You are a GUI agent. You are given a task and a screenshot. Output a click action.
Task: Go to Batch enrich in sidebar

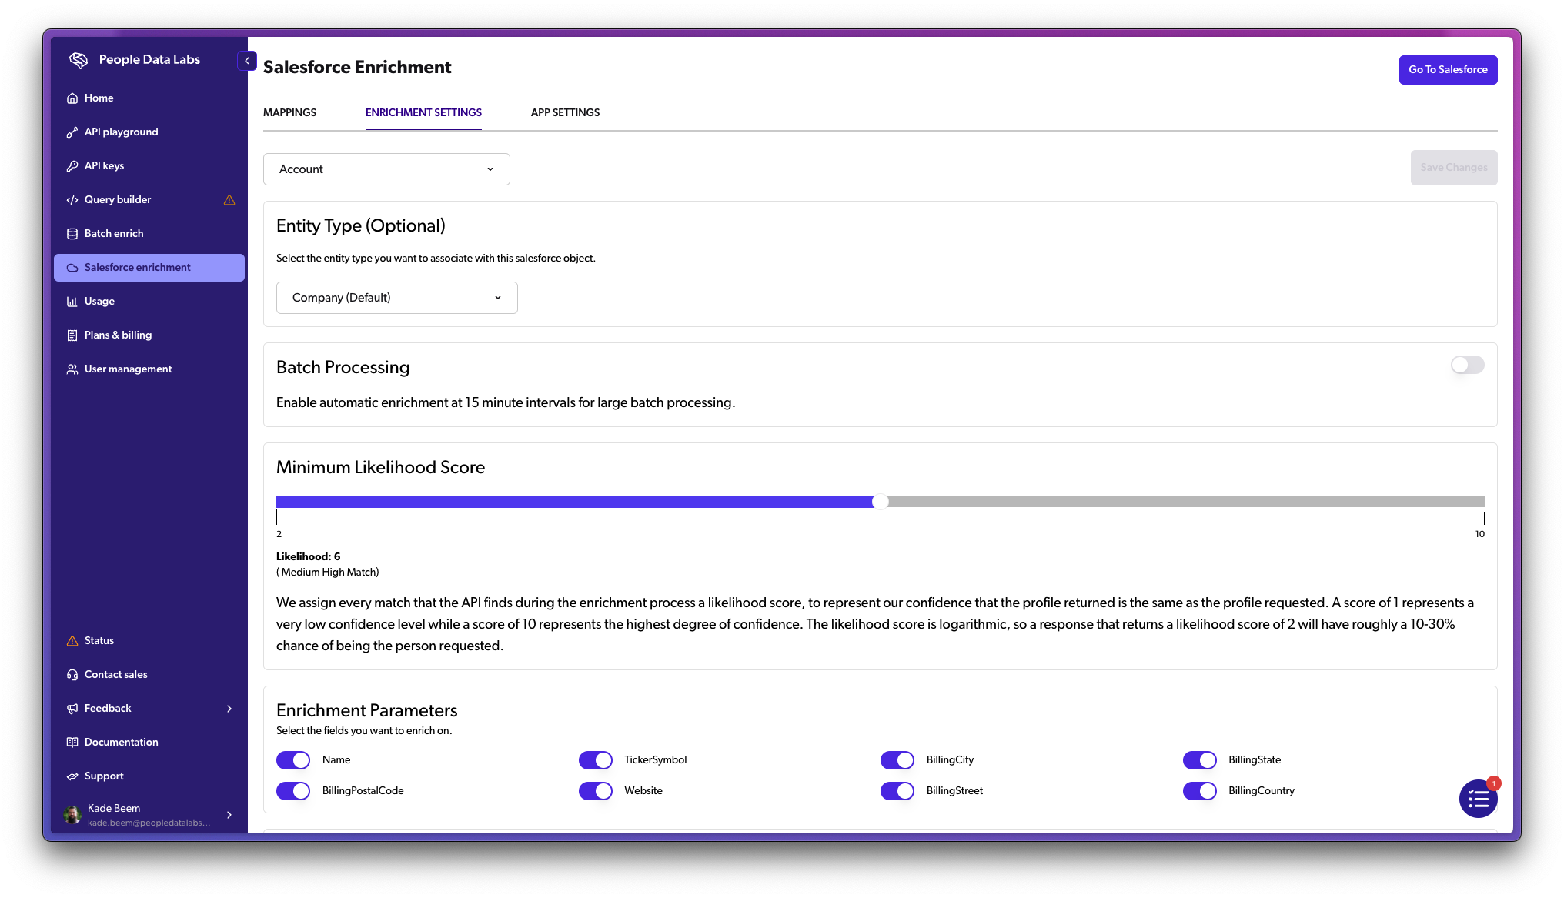(x=114, y=233)
